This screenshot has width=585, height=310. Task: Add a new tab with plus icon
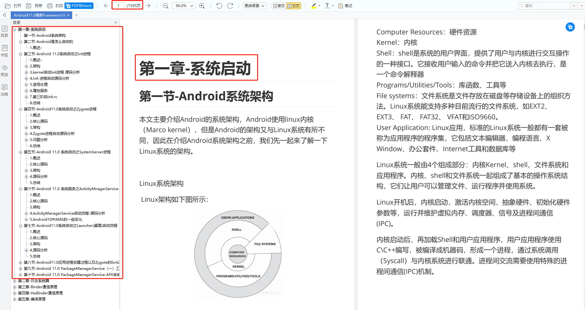pos(76,15)
